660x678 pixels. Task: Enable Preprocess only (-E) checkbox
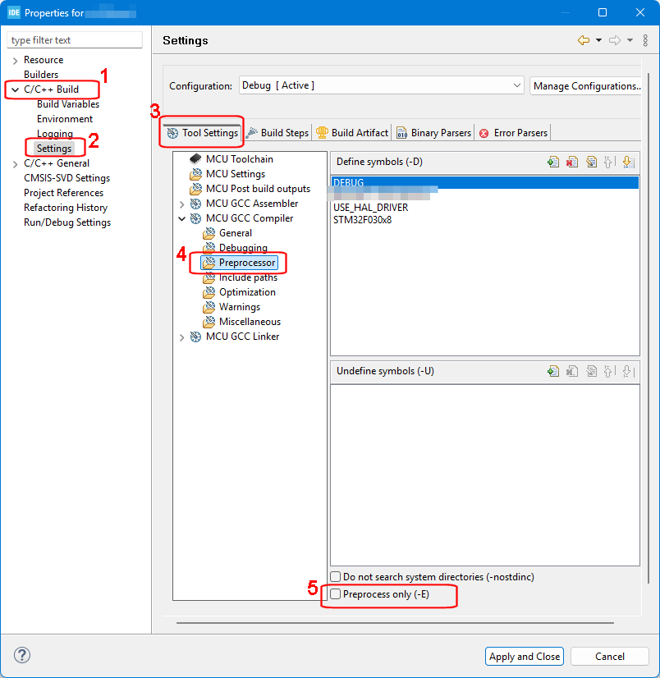point(336,594)
